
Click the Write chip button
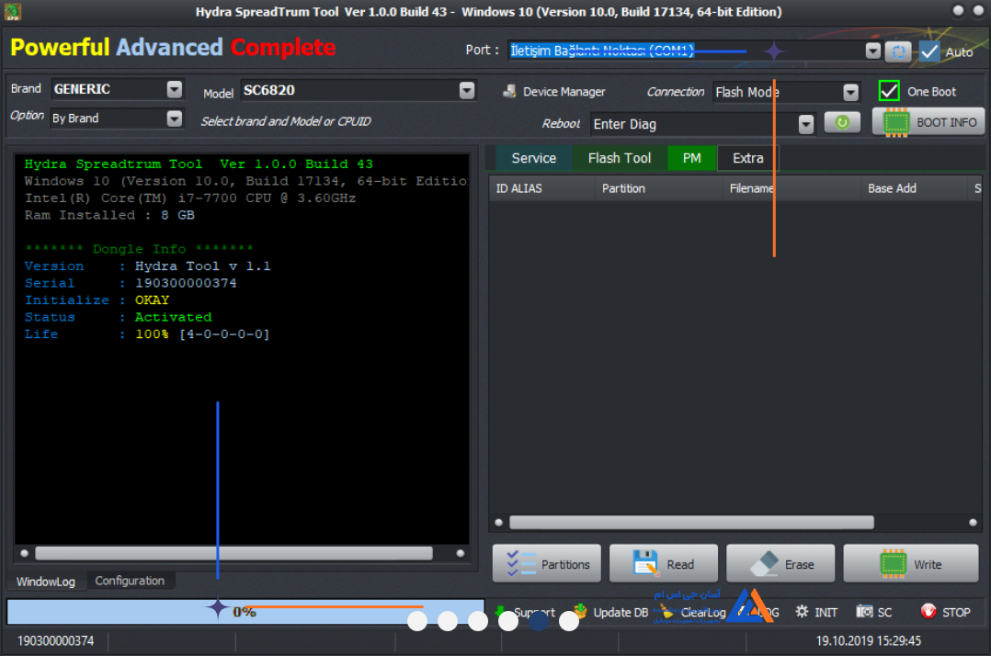(x=911, y=563)
